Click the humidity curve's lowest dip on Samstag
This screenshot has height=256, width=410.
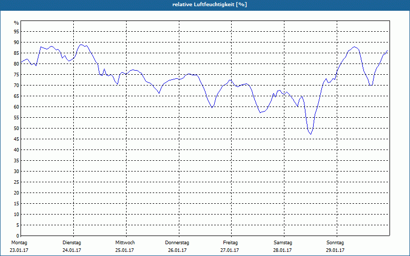[311, 134]
